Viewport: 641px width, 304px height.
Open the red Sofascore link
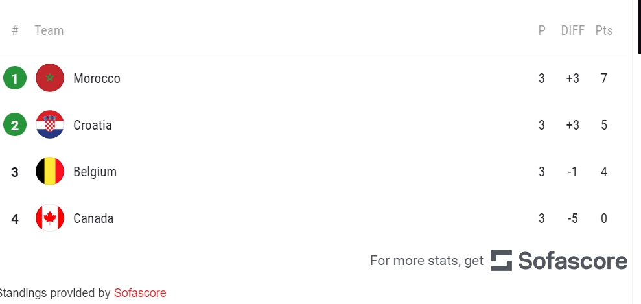(140, 293)
